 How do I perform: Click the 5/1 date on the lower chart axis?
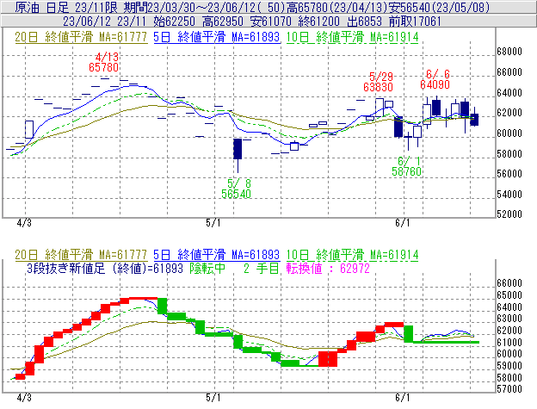pyautogui.click(x=213, y=397)
